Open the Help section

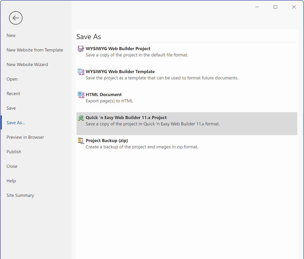click(11, 181)
